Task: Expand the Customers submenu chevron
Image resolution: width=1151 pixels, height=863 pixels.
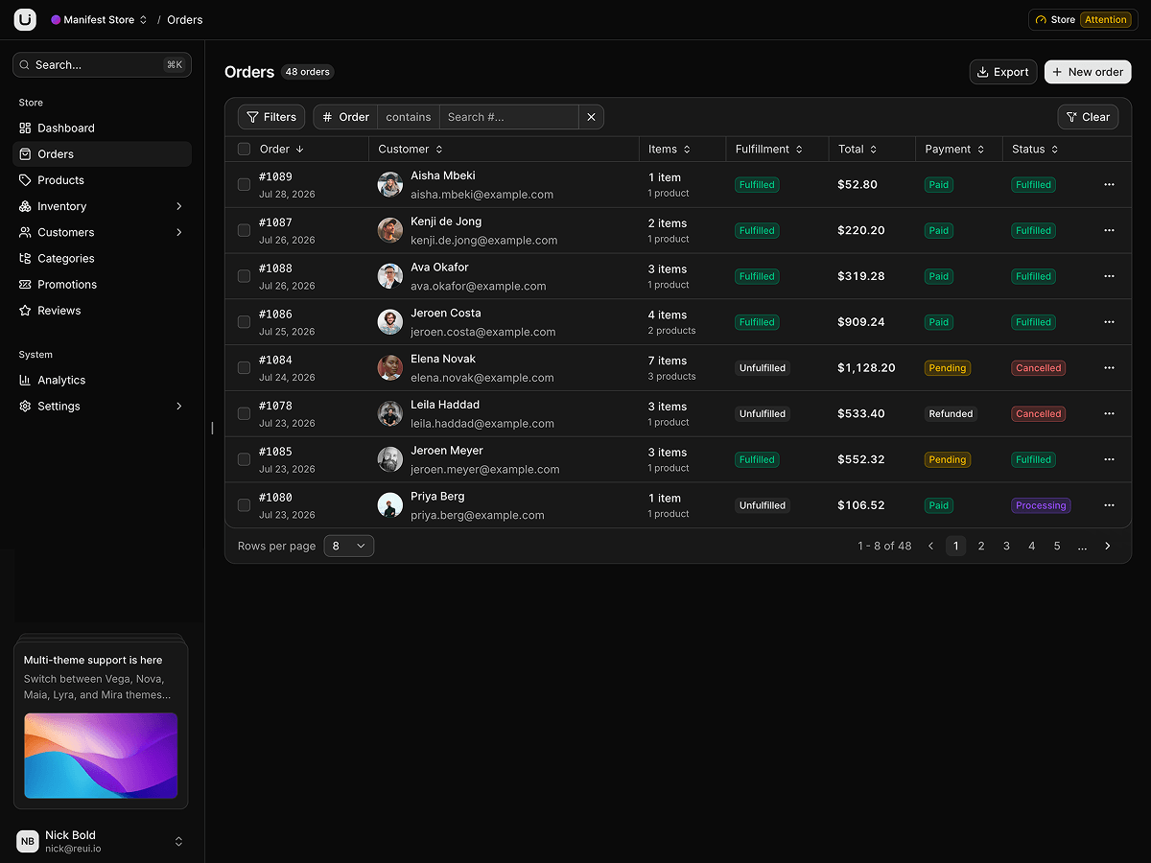Action: (179, 232)
